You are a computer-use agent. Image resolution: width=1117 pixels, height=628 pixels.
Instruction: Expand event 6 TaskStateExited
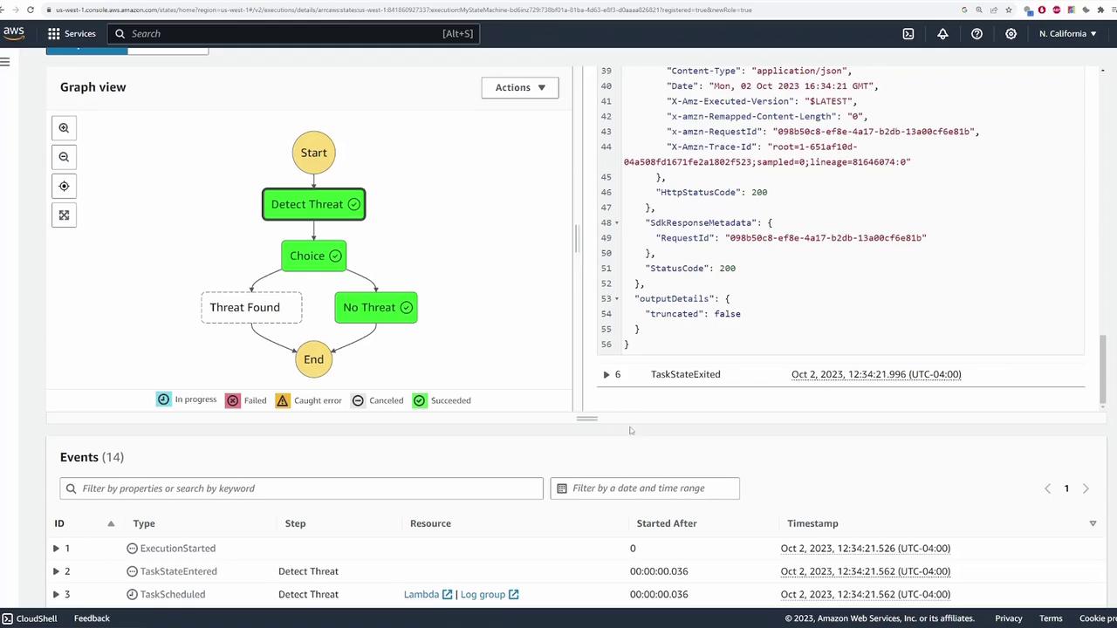tap(606, 374)
